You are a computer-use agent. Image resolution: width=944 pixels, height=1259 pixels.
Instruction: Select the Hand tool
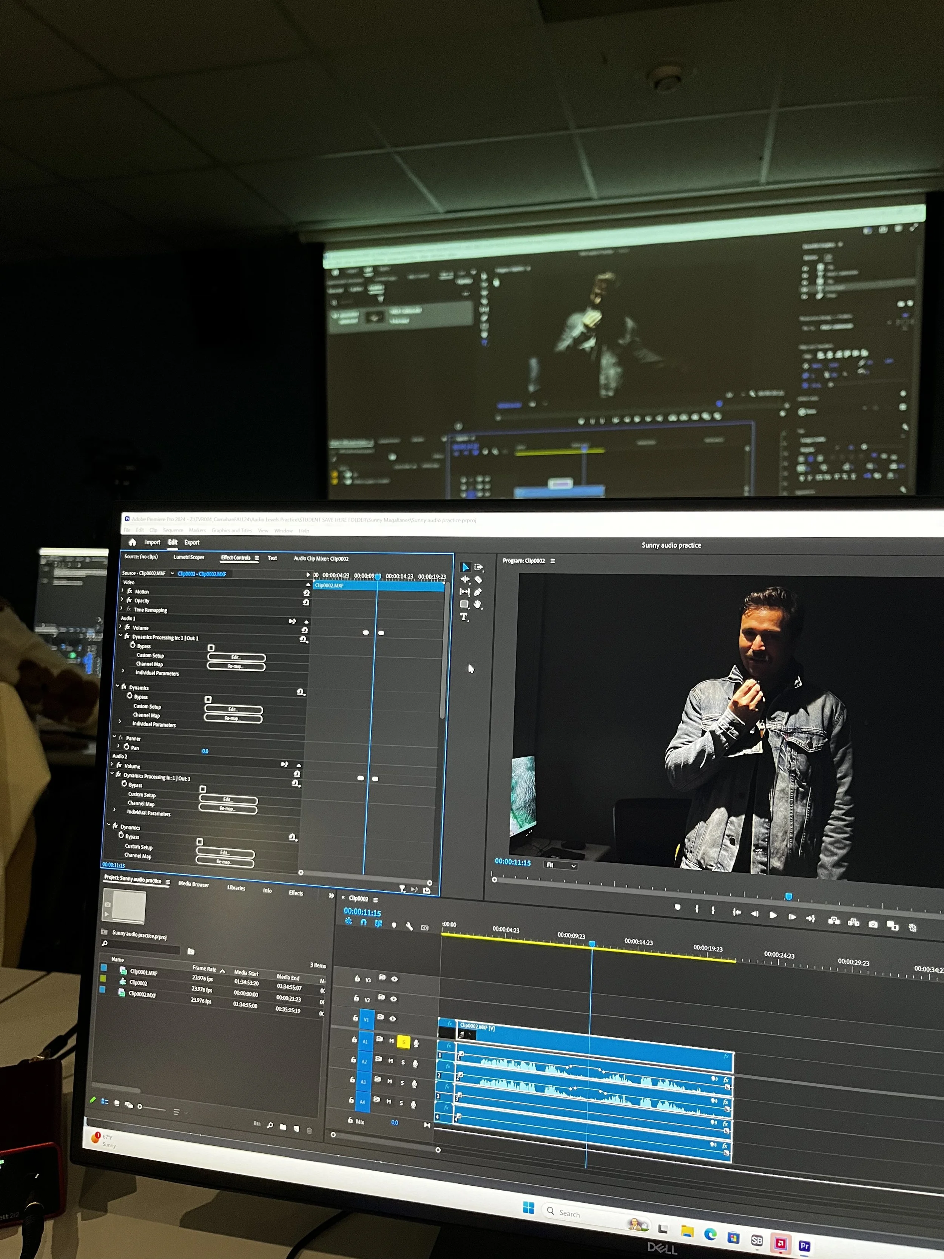[x=478, y=604]
